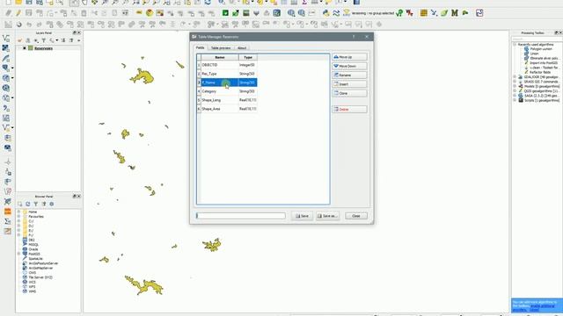This screenshot has width=563, height=316.
Task: Click the Close button in dialog
Action: tap(356, 216)
